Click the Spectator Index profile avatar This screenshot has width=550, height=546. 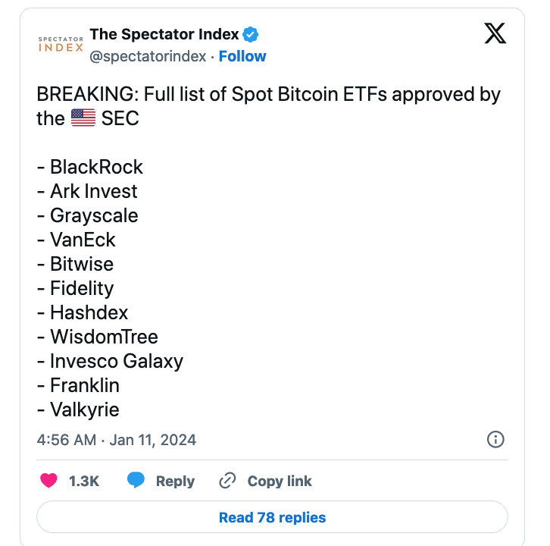click(60, 44)
